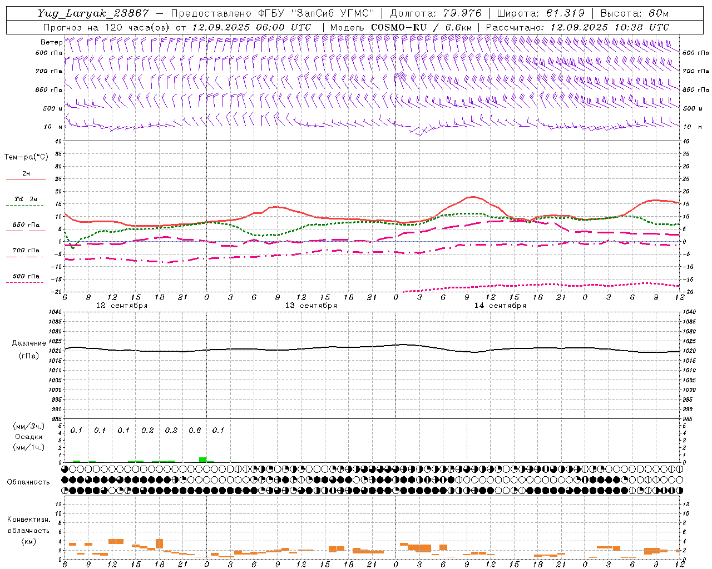Click the '13 сентября' date label
Image resolution: width=712 pixels, height=569 pixels.
[311, 306]
